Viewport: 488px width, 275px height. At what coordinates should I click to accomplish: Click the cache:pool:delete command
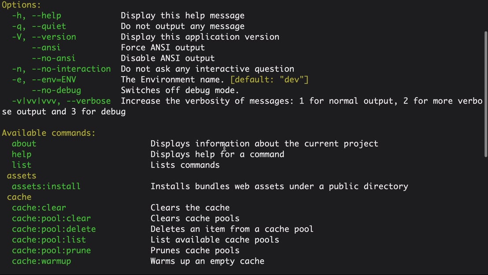click(54, 229)
